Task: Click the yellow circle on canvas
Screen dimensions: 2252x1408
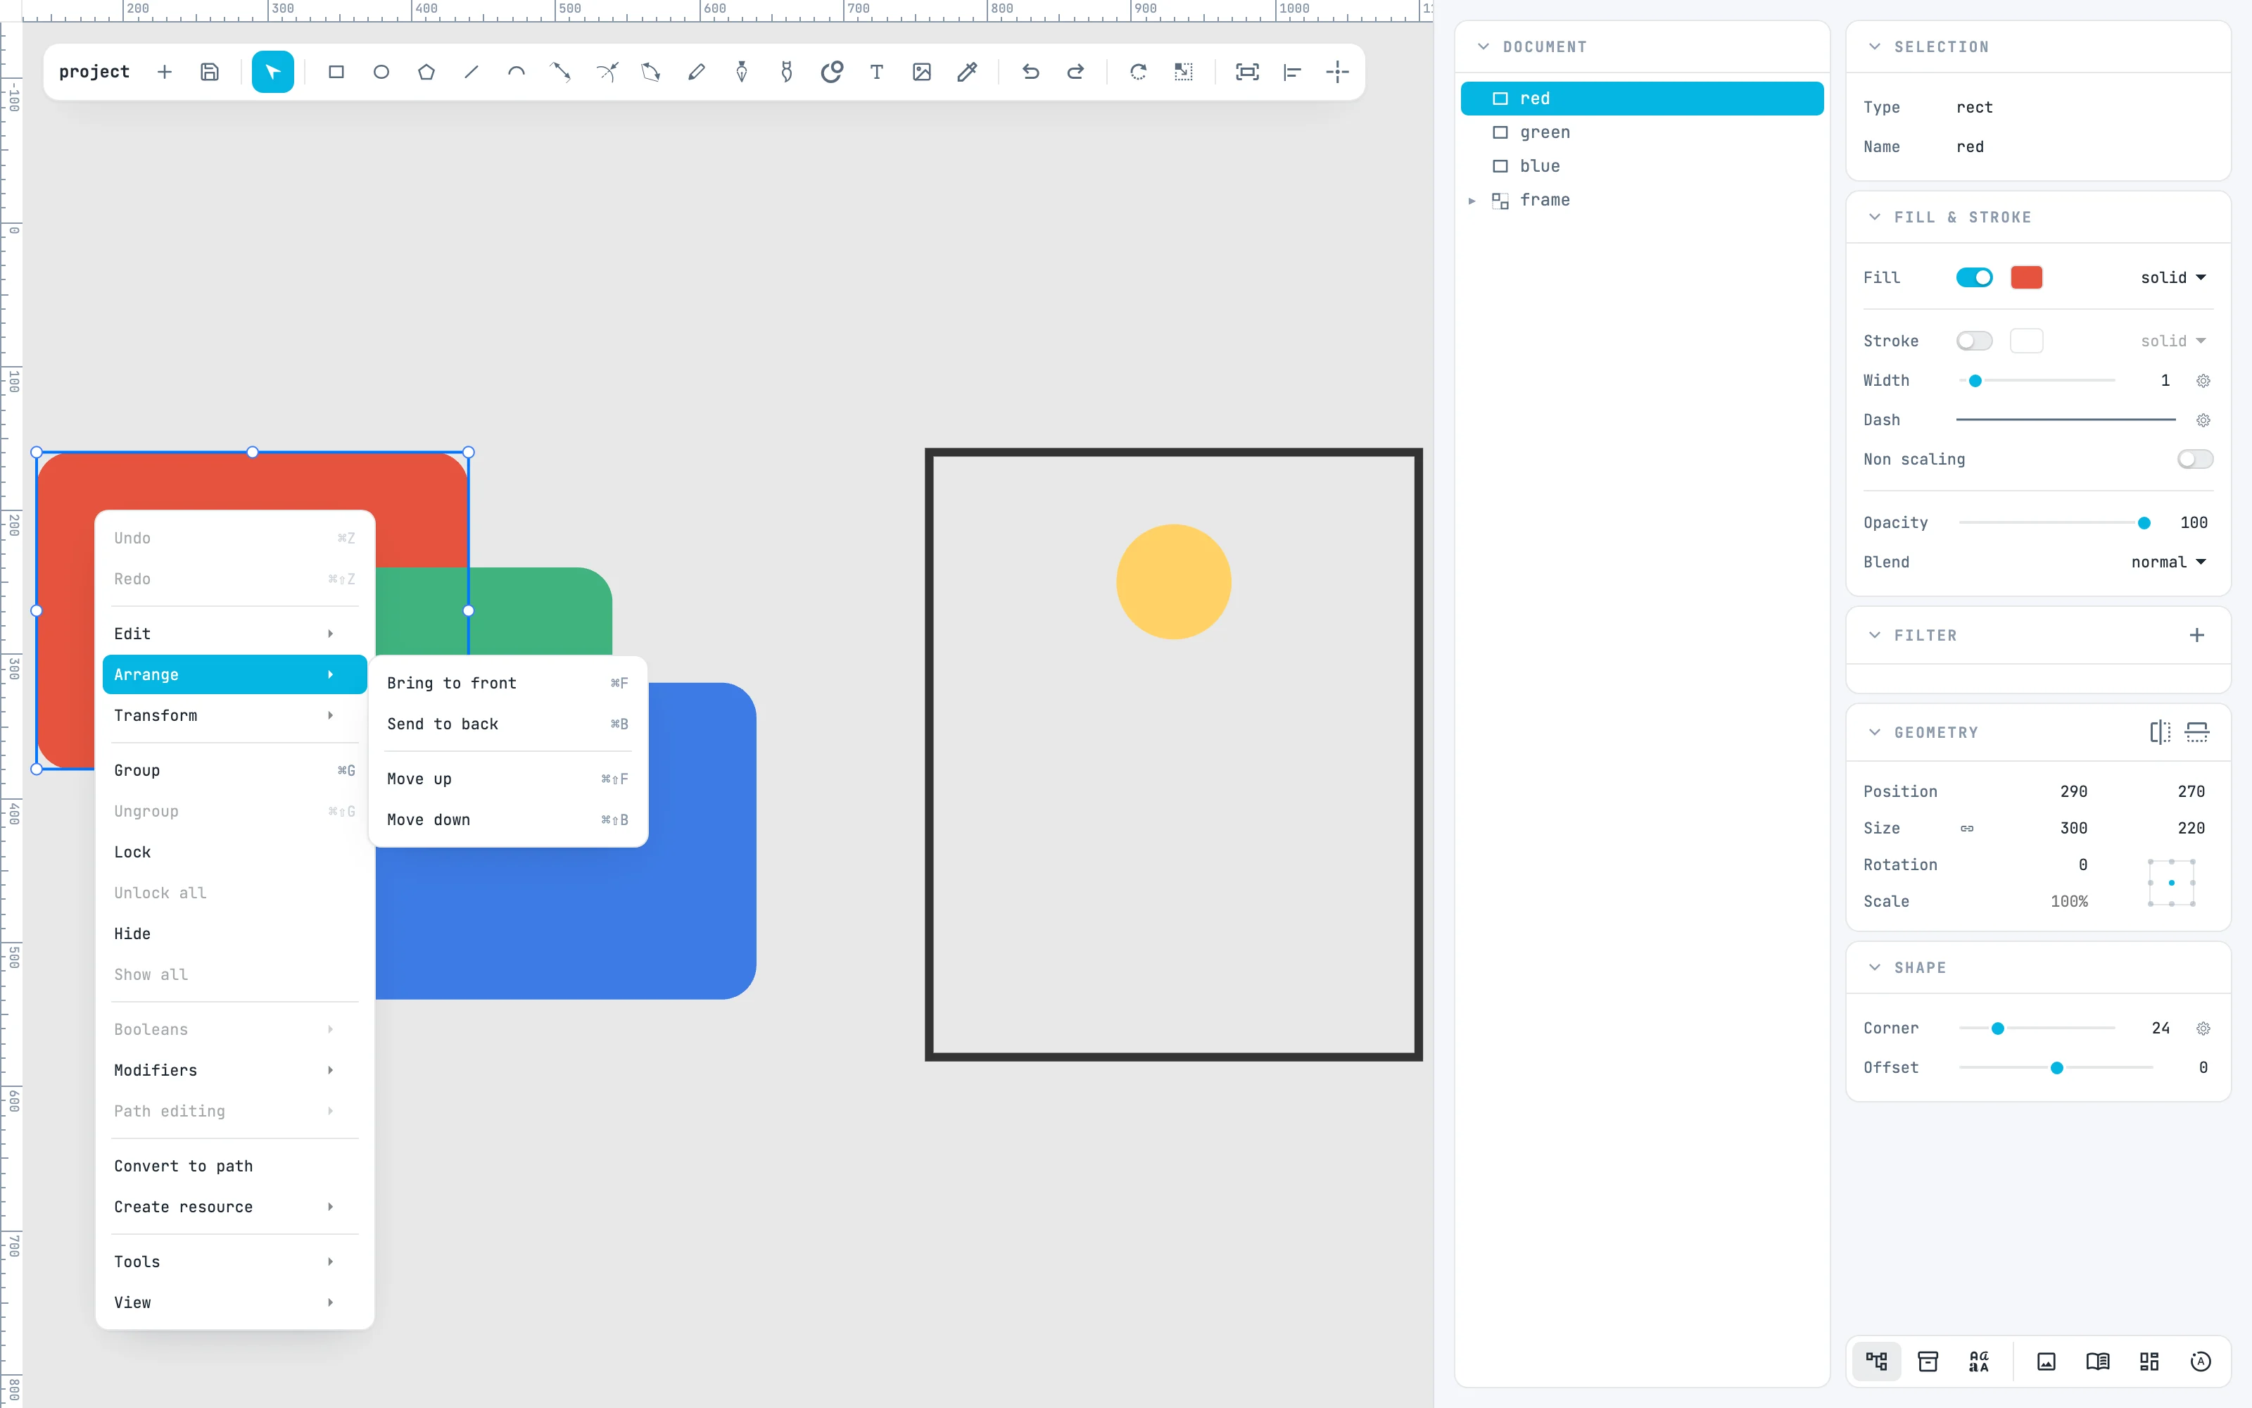Action: point(1173,582)
